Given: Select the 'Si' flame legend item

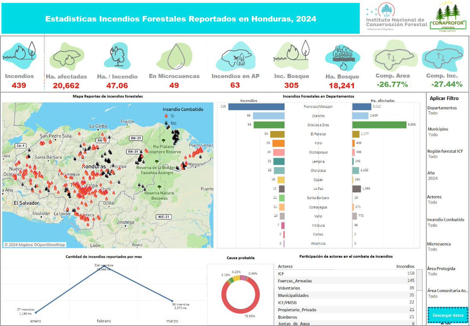Looking at the screenshot, I should (x=169, y=116).
